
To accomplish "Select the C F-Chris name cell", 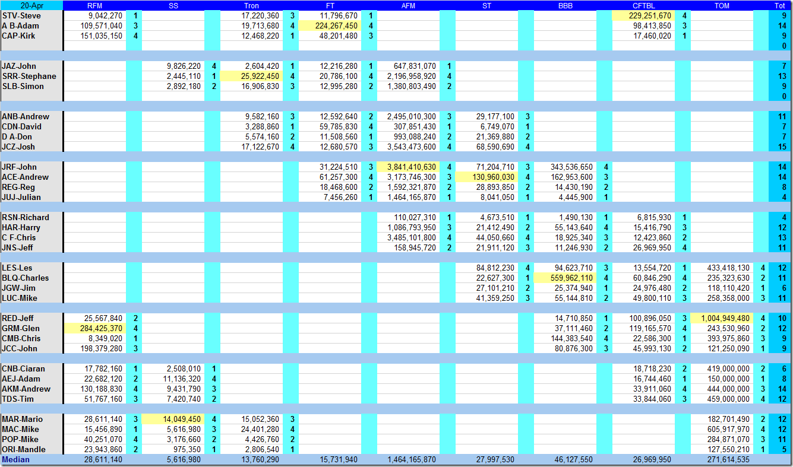I will (31, 237).
